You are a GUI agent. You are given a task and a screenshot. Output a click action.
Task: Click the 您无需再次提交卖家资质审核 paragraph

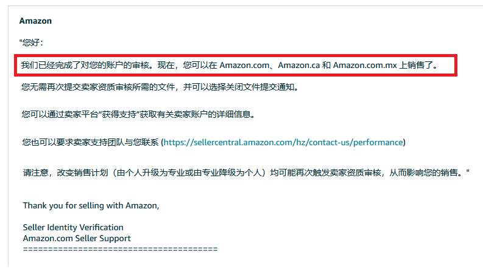[160, 87]
